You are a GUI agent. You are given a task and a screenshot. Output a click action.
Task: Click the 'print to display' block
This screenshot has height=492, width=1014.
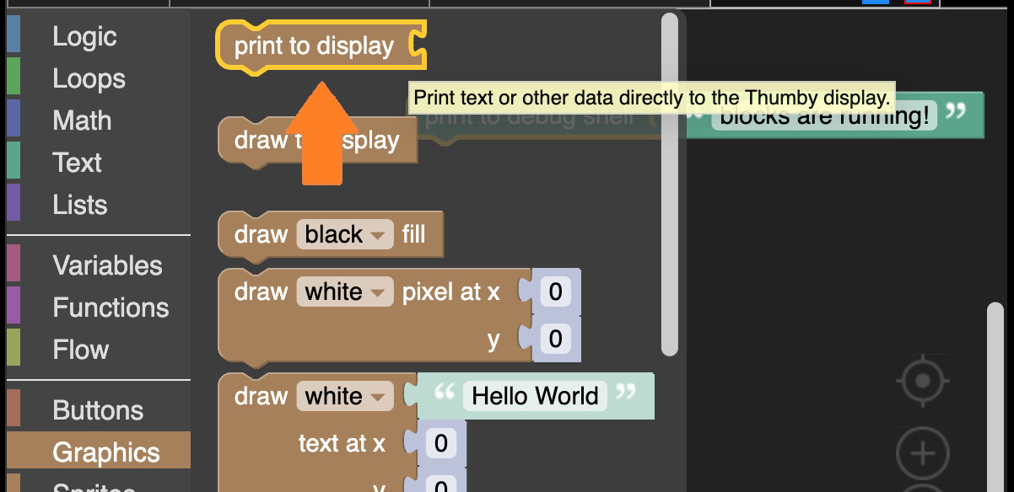[314, 45]
